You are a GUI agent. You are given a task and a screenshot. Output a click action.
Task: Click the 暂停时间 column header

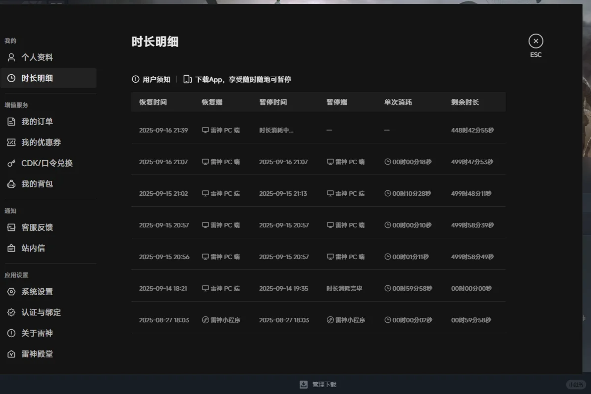pyautogui.click(x=273, y=102)
